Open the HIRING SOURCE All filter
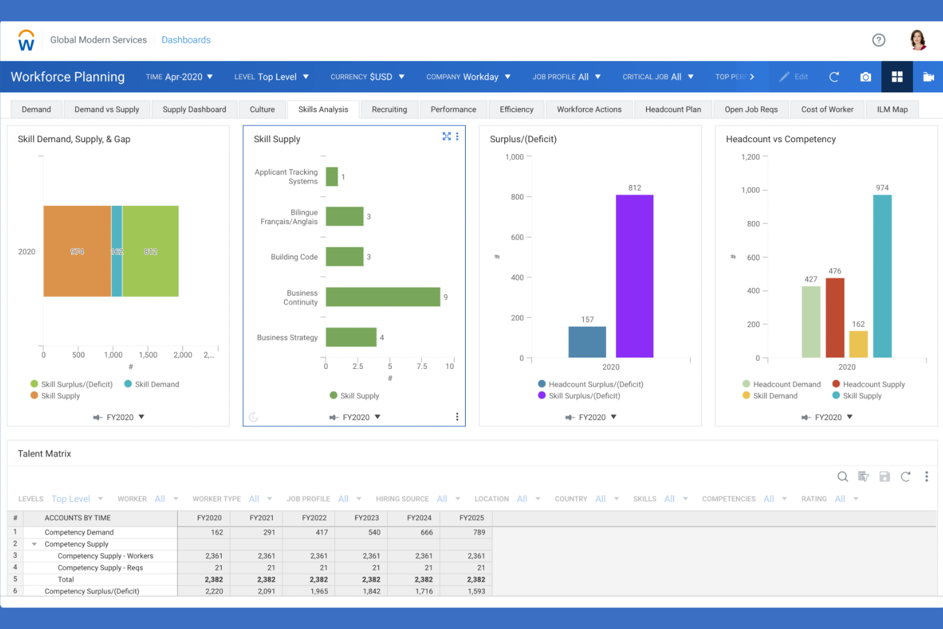Screen dimensions: 943x629 [x=418, y=499]
